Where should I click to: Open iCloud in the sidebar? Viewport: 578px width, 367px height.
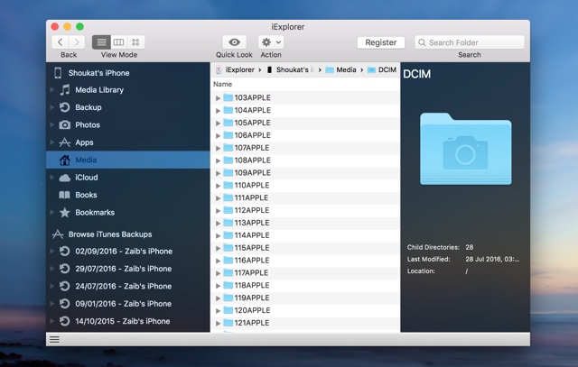[79, 178]
